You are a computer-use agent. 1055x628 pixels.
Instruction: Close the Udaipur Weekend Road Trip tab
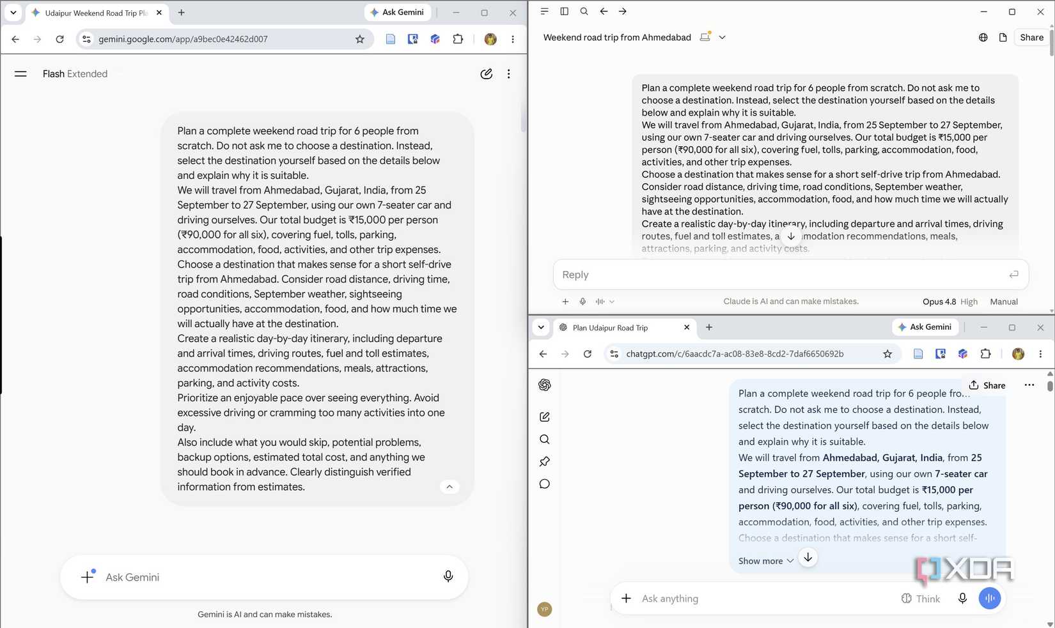coord(159,12)
